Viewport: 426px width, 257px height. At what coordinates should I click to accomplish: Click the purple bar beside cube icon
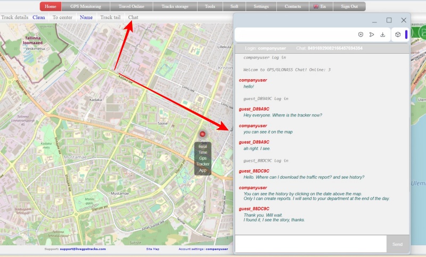coord(406,35)
